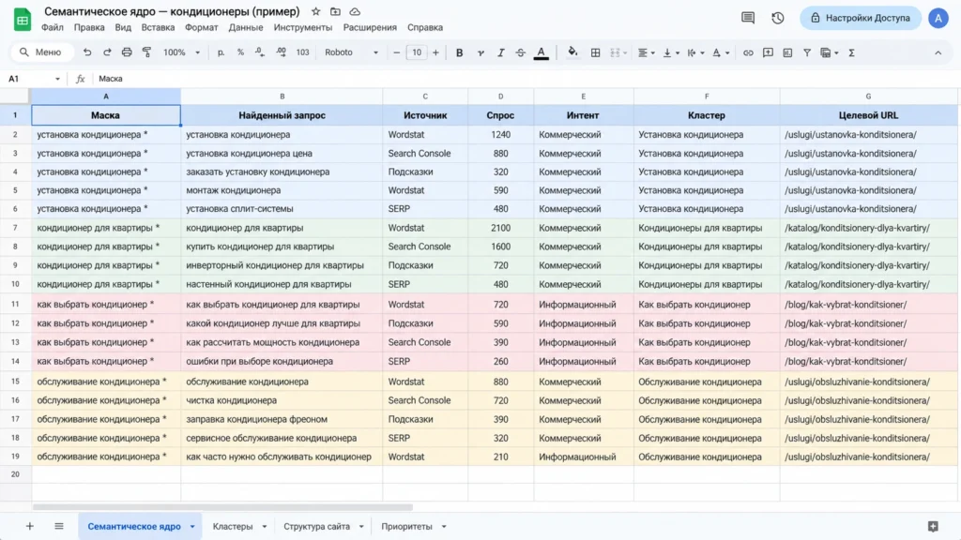Screen dimensions: 961x540
Task: Toggle strikethrough formatting
Action: coord(520,52)
